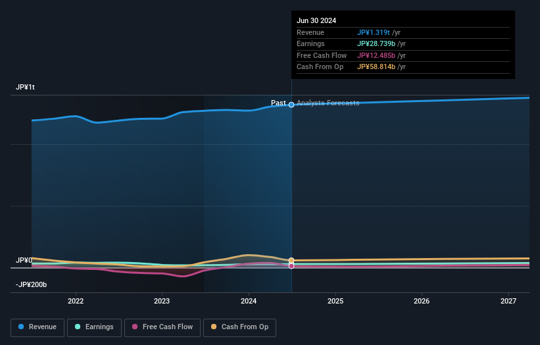
Task: Click the JP¥0 y-axis label
Action: [x=24, y=260]
